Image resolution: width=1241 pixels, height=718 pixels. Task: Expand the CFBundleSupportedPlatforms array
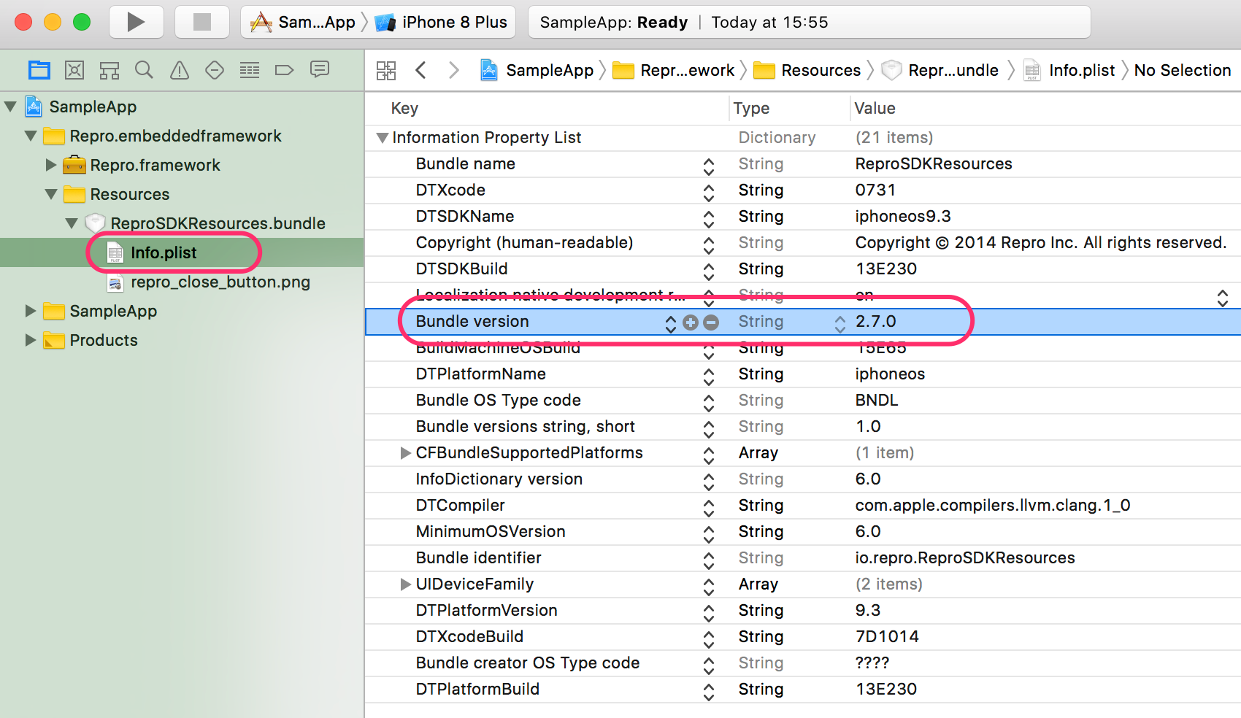click(406, 453)
